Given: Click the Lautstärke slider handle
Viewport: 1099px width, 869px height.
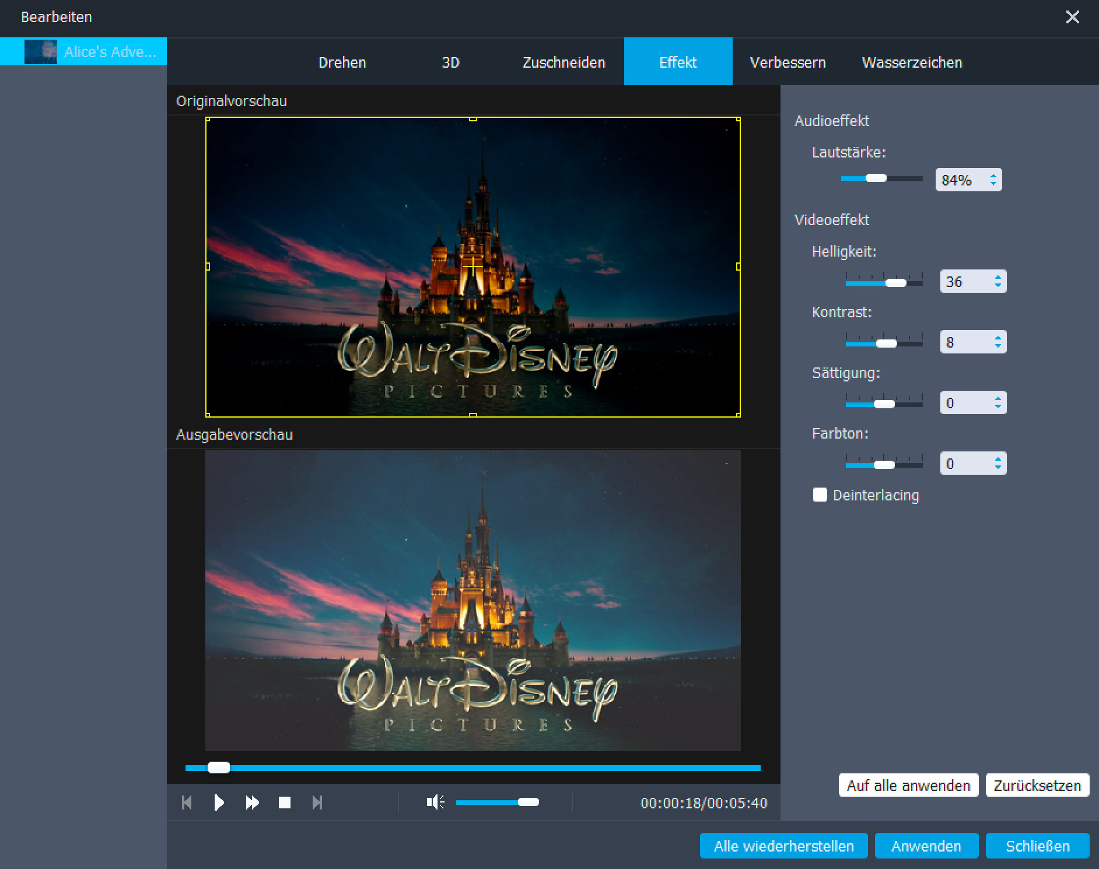Looking at the screenshot, I should (876, 178).
